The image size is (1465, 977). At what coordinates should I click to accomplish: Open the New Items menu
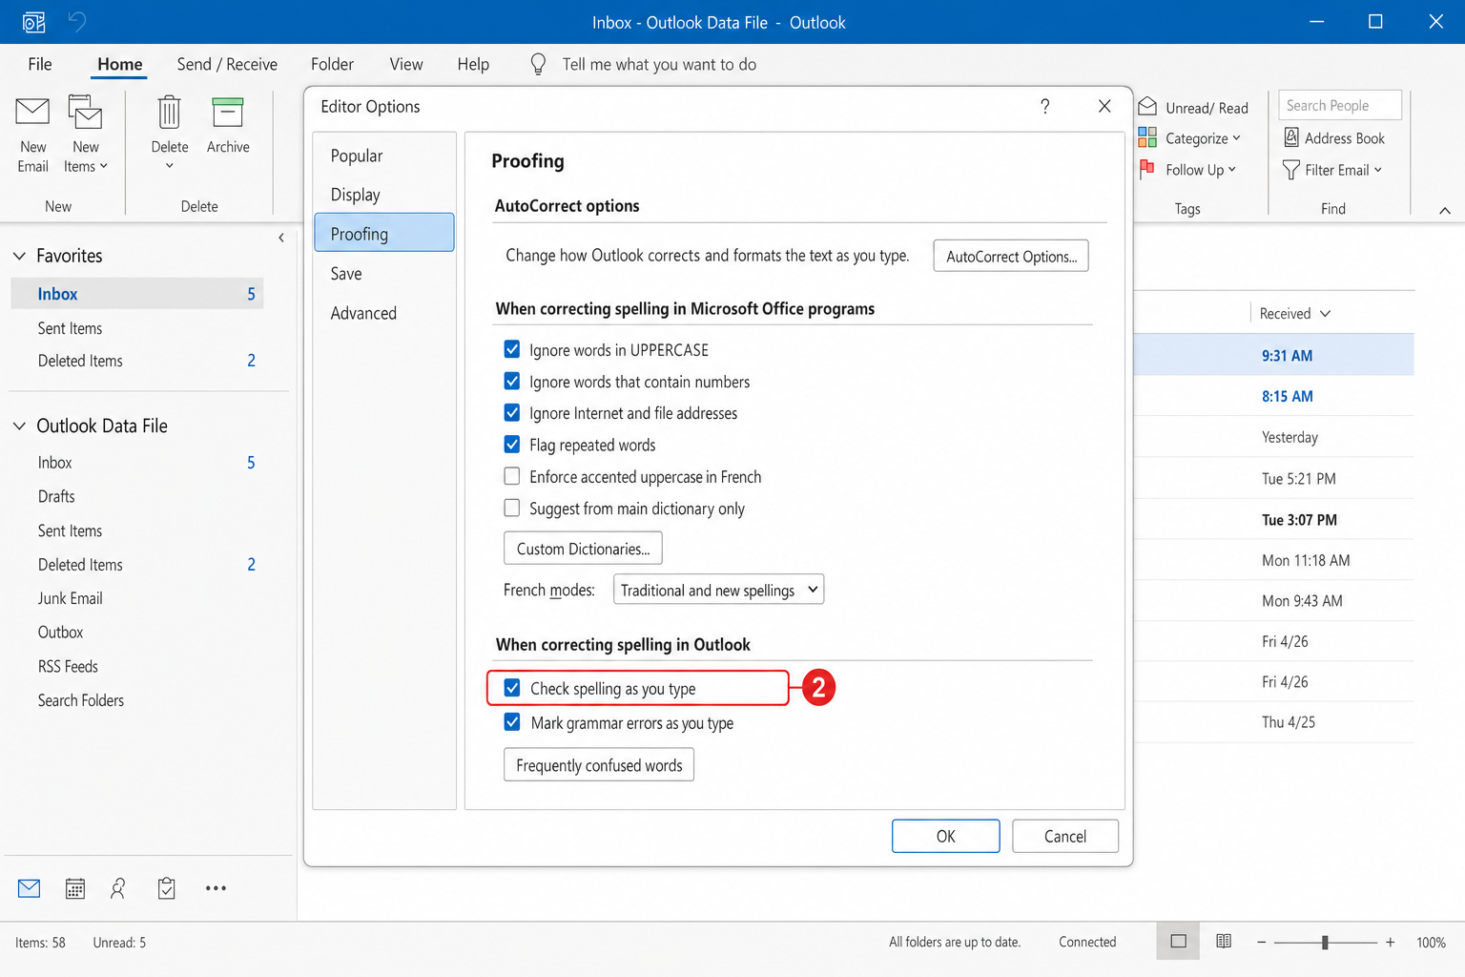(85, 135)
